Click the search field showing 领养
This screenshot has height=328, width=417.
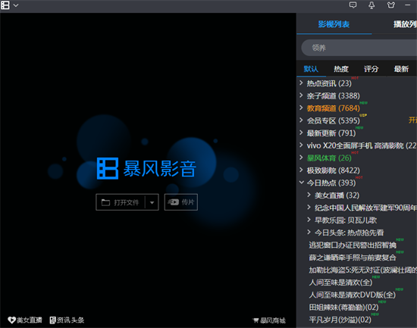pyautogui.click(x=359, y=48)
